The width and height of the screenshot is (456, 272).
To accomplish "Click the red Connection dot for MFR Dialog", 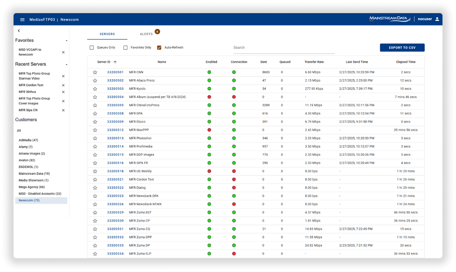I will point(234,188).
